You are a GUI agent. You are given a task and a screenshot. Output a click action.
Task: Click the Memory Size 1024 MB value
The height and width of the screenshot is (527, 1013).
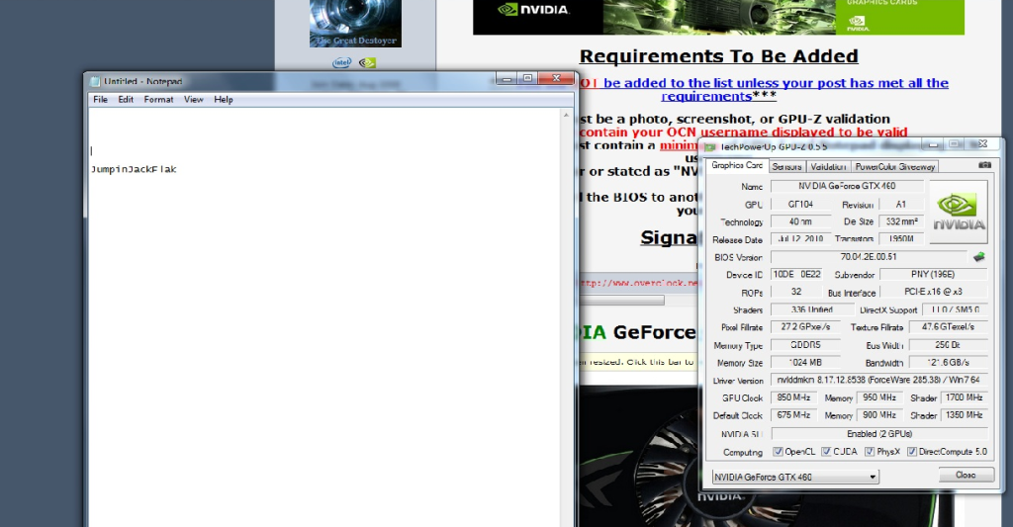tap(805, 362)
